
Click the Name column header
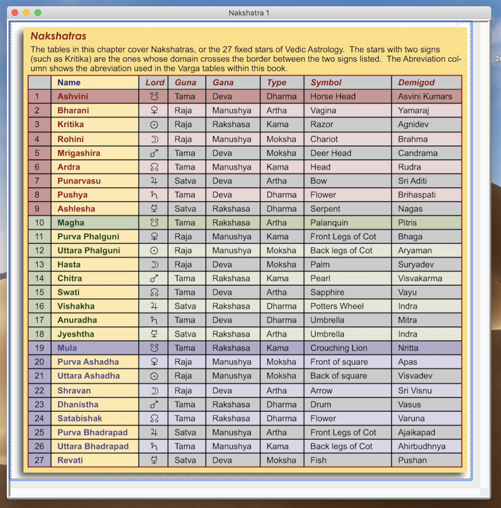click(69, 82)
